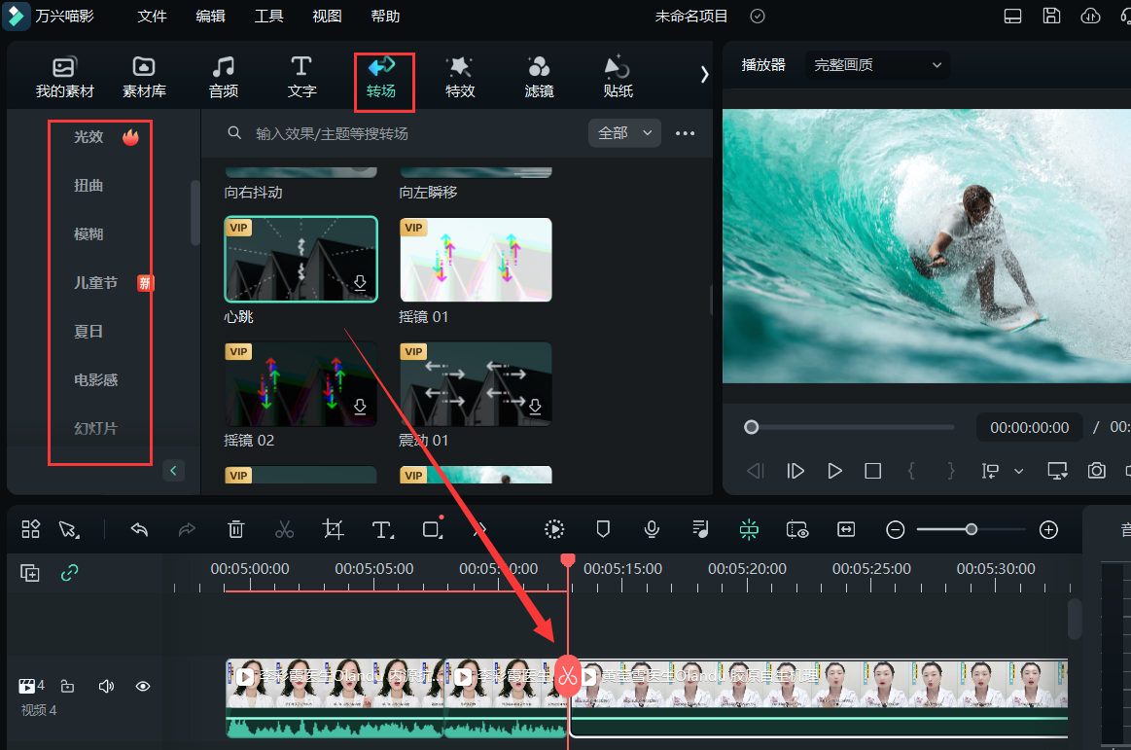Switch to the 音频 tab
The height and width of the screenshot is (750, 1131).
(x=224, y=78)
